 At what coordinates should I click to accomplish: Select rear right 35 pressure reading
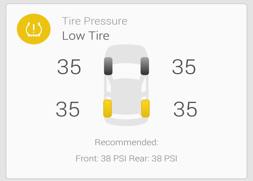point(185,110)
